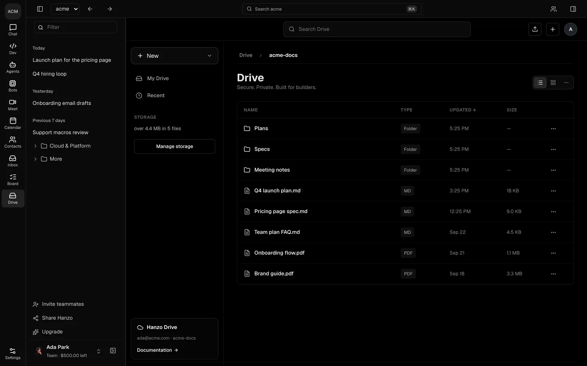Click the Manage storage button
Screen dimensions: 587x366
pyautogui.click(x=174, y=146)
